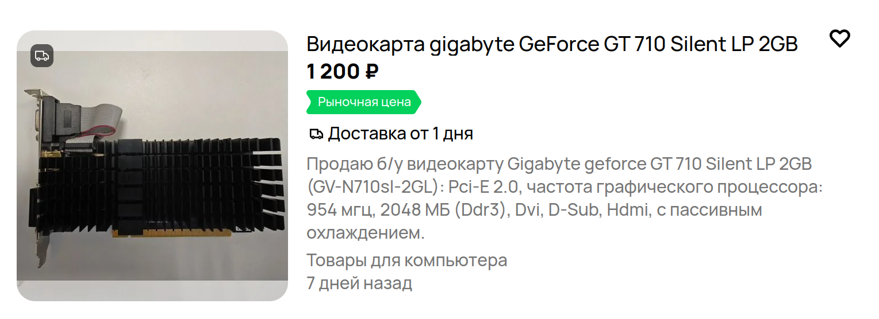Click the GV-N710sl-2GL model code in description
This screenshot has height=319, width=879.
[x=374, y=188]
